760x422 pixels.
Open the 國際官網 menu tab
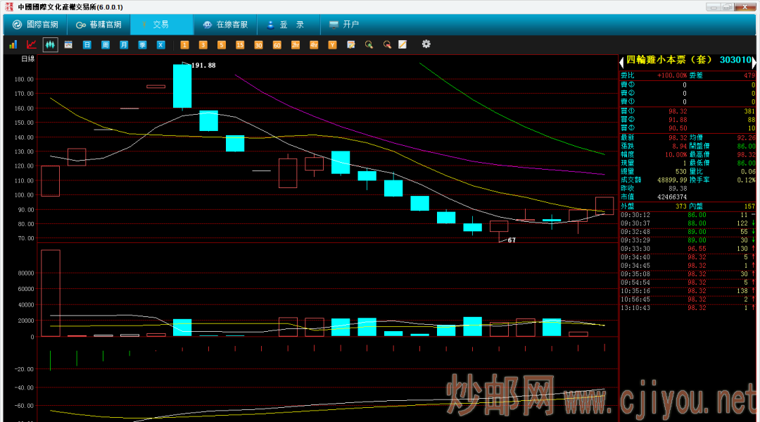(x=35, y=25)
